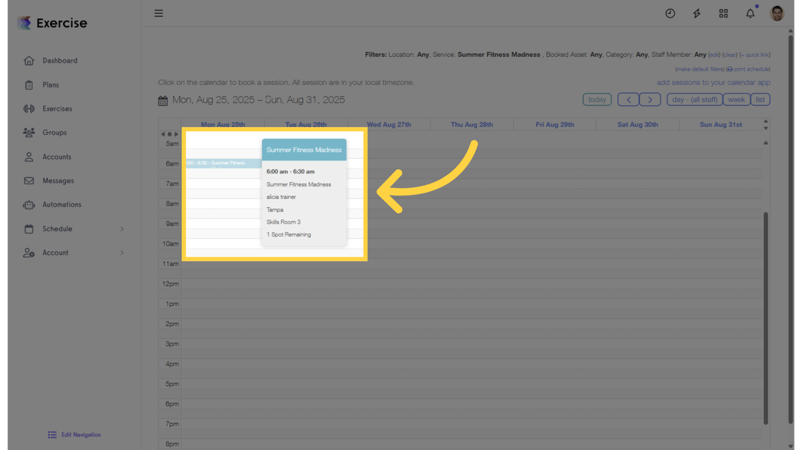Switch to day - (all staff) view

point(695,100)
